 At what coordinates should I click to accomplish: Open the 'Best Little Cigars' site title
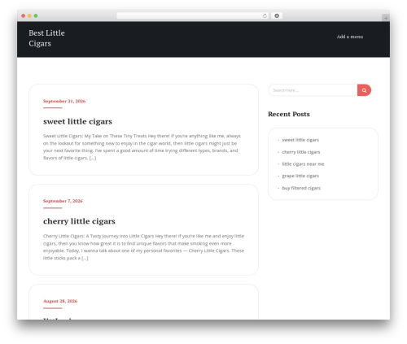pos(46,38)
